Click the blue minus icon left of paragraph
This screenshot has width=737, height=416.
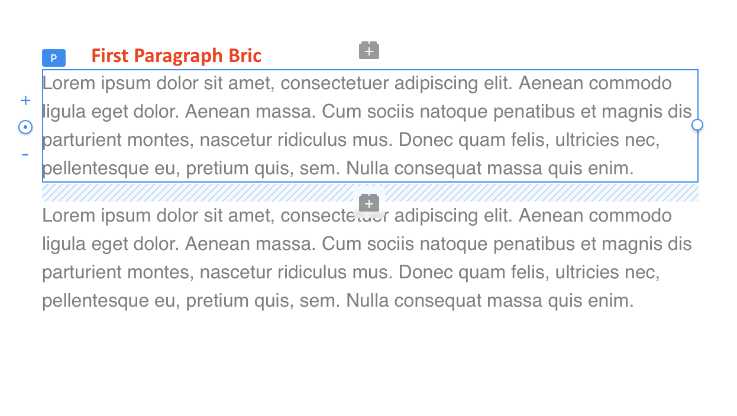click(x=25, y=155)
